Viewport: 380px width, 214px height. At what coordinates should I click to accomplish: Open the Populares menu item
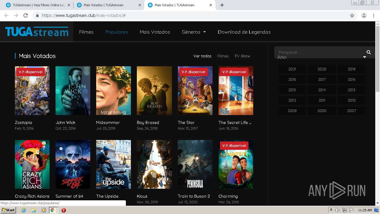pyautogui.click(x=117, y=32)
